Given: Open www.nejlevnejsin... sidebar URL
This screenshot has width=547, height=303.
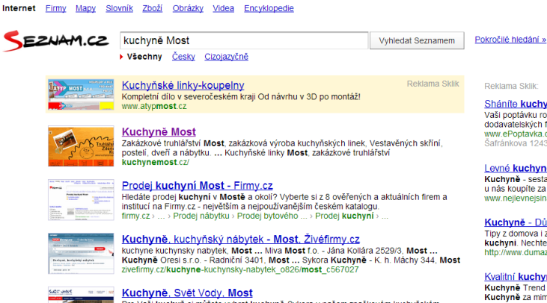Looking at the screenshot, I should coord(516,199).
